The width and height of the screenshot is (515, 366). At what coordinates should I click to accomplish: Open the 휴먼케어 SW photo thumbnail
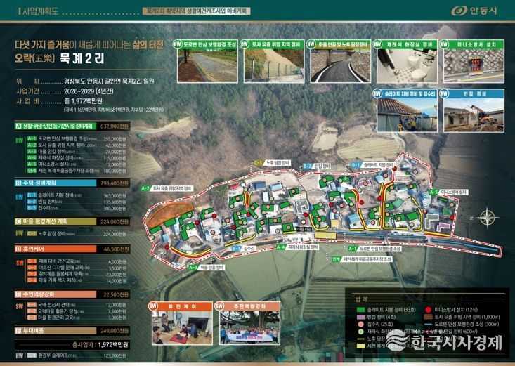point(182,328)
